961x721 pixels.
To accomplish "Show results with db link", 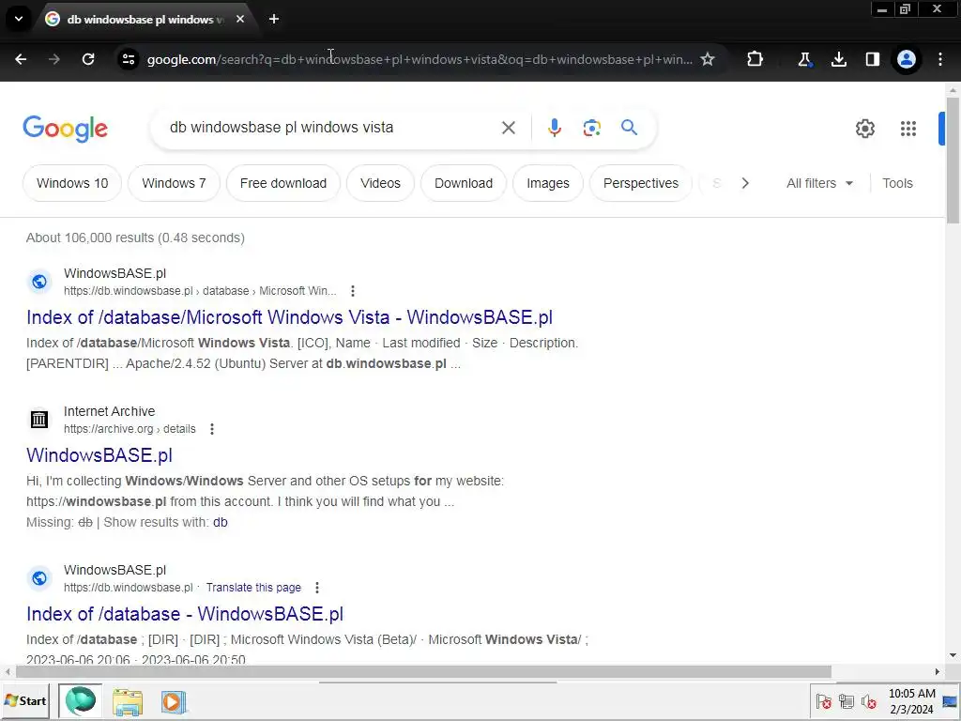I will 220,522.
